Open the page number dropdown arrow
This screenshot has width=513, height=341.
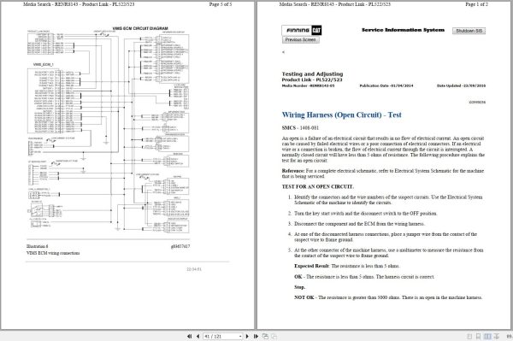click(240, 336)
